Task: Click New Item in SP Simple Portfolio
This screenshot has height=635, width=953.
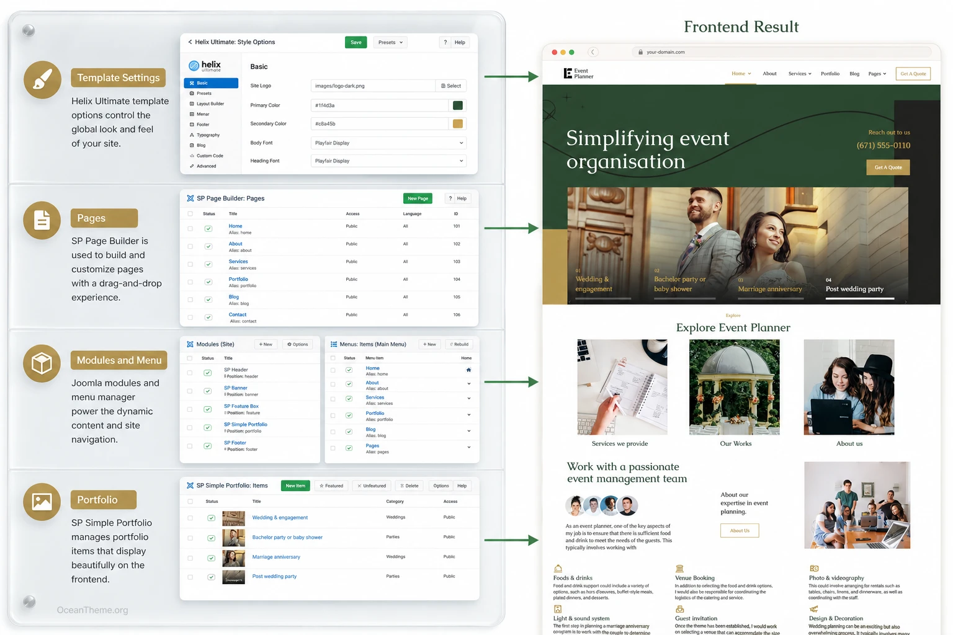Action: tap(295, 486)
